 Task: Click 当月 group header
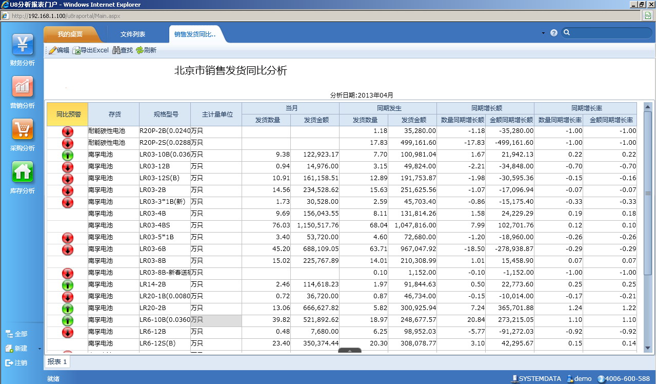[x=291, y=108]
